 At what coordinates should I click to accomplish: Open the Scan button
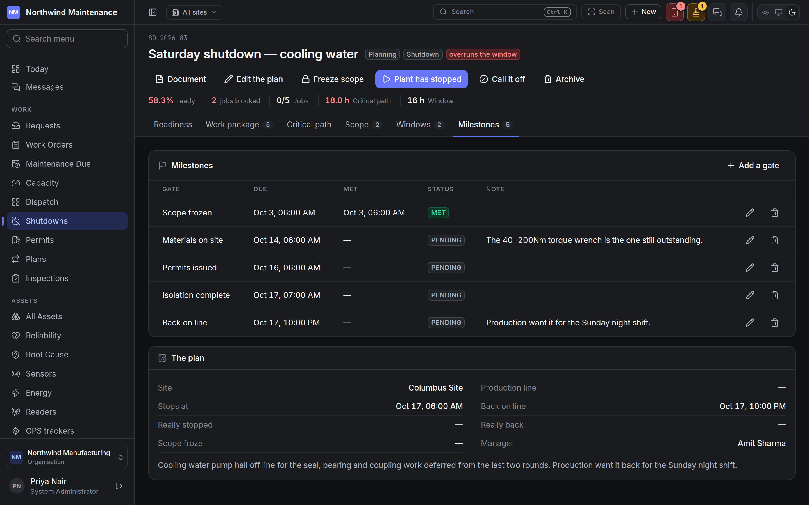[x=601, y=12]
